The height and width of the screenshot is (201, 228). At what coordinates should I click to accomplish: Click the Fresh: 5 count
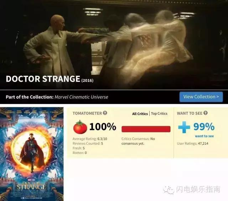click(x=79, y=148)
